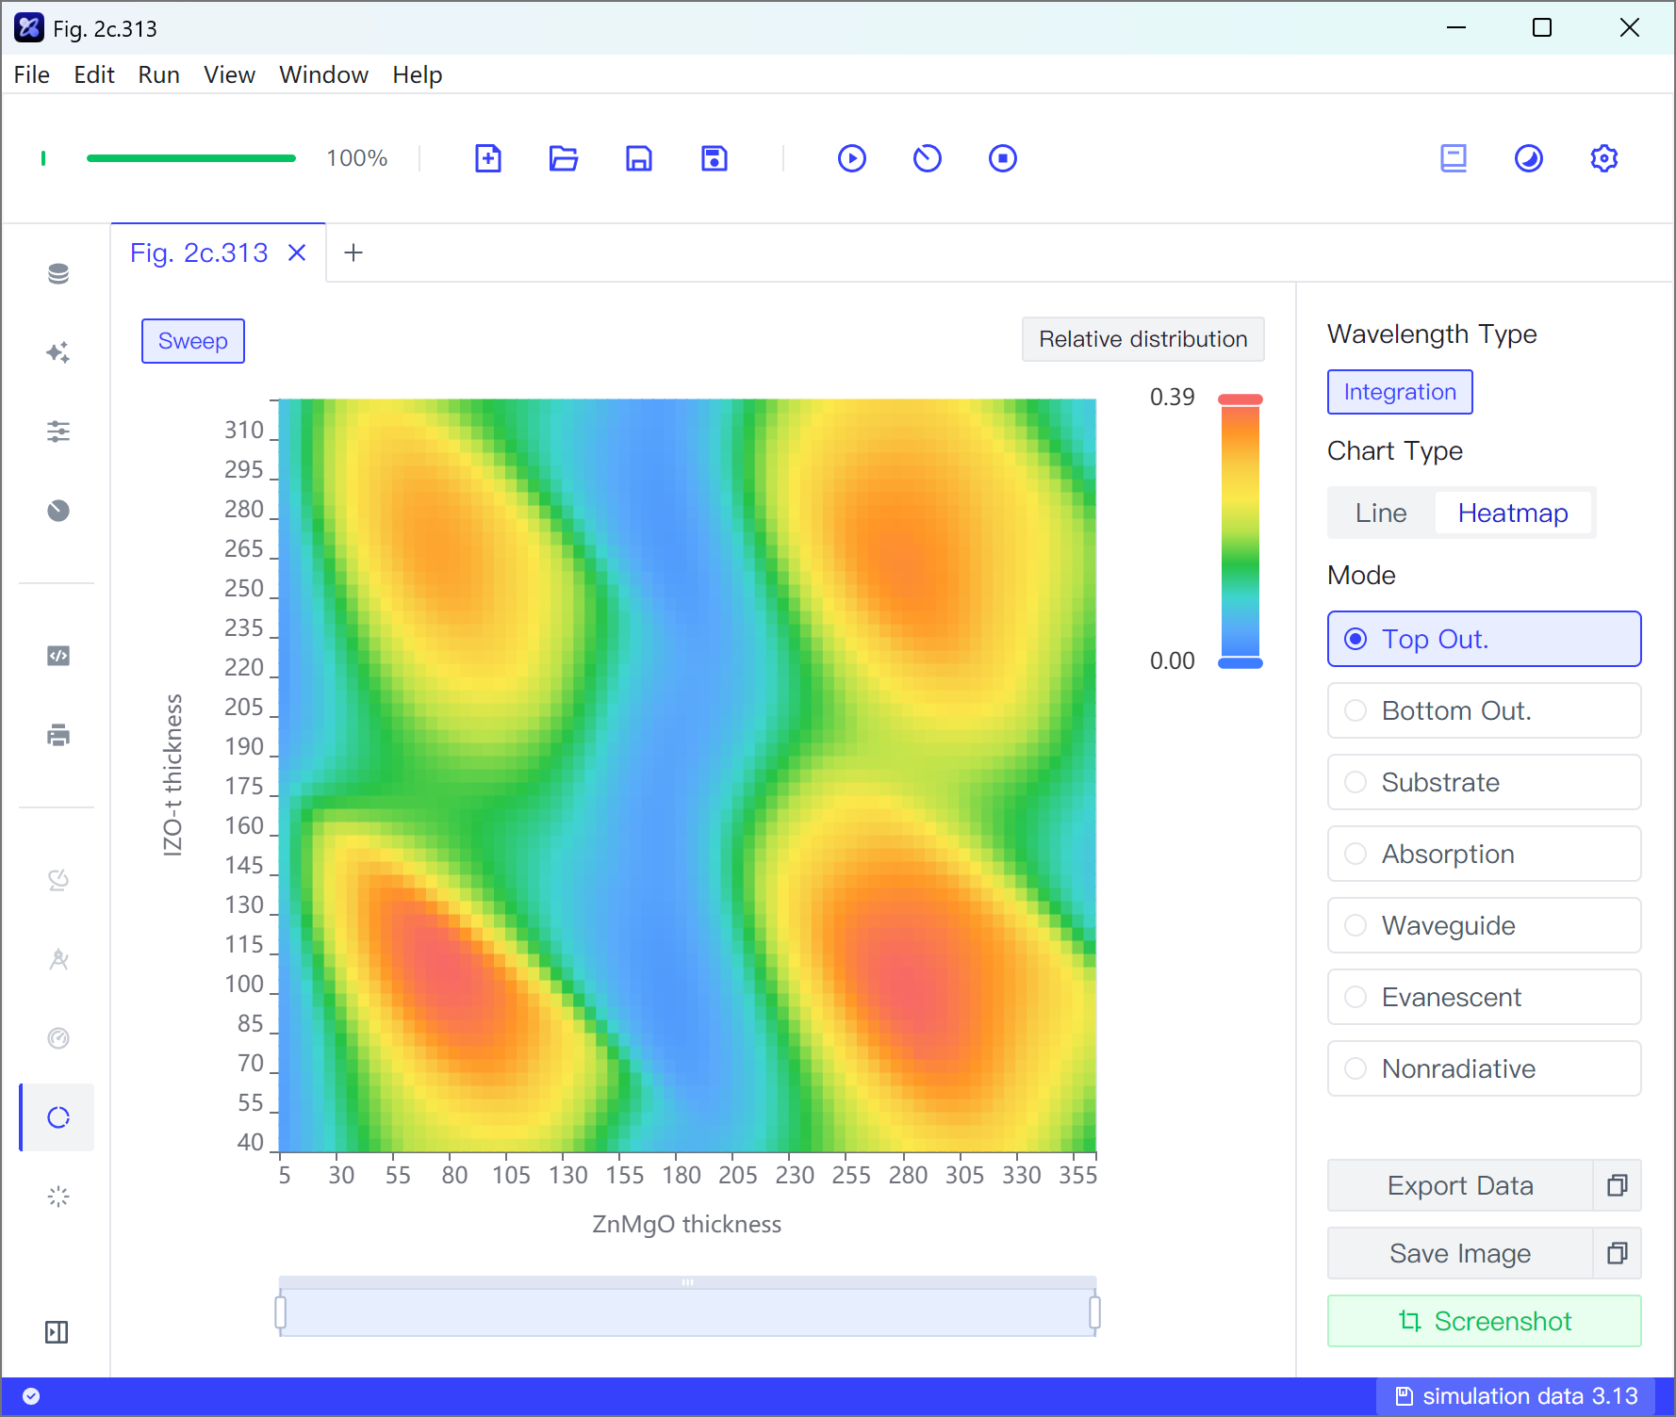1676x1417 pixels.
Task: Click the simulation data 3.13 status entry
Action: (1516, 1396)
